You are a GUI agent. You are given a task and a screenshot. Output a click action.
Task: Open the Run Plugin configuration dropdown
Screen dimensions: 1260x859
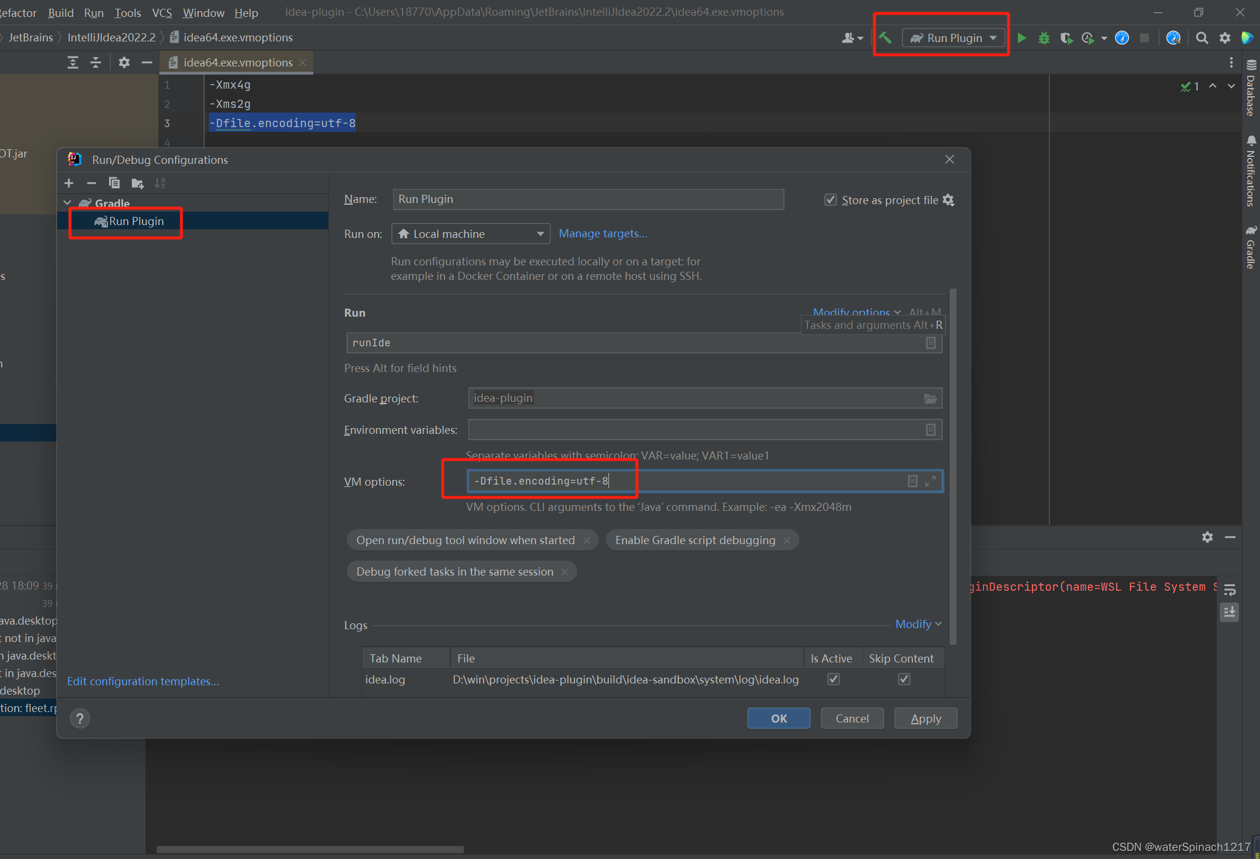(x=954, y=38)
